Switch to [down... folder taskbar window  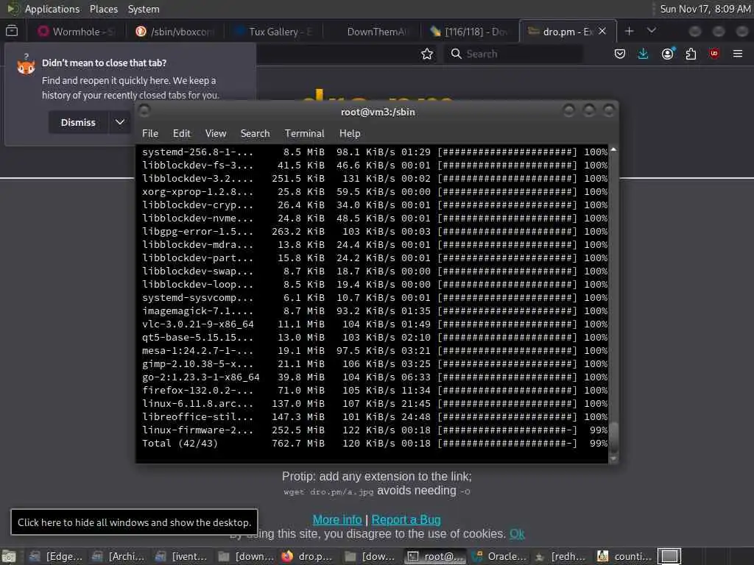point(245,556)
